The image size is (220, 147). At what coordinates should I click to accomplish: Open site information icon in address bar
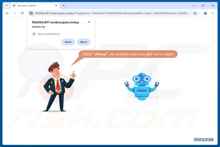click(x=31, y=13)
